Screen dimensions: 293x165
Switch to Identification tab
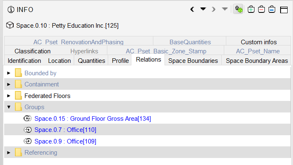(24, 61)
